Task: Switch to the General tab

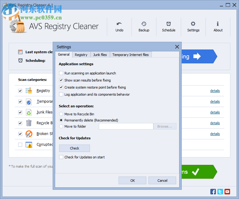Action: [x=64, y=54]
